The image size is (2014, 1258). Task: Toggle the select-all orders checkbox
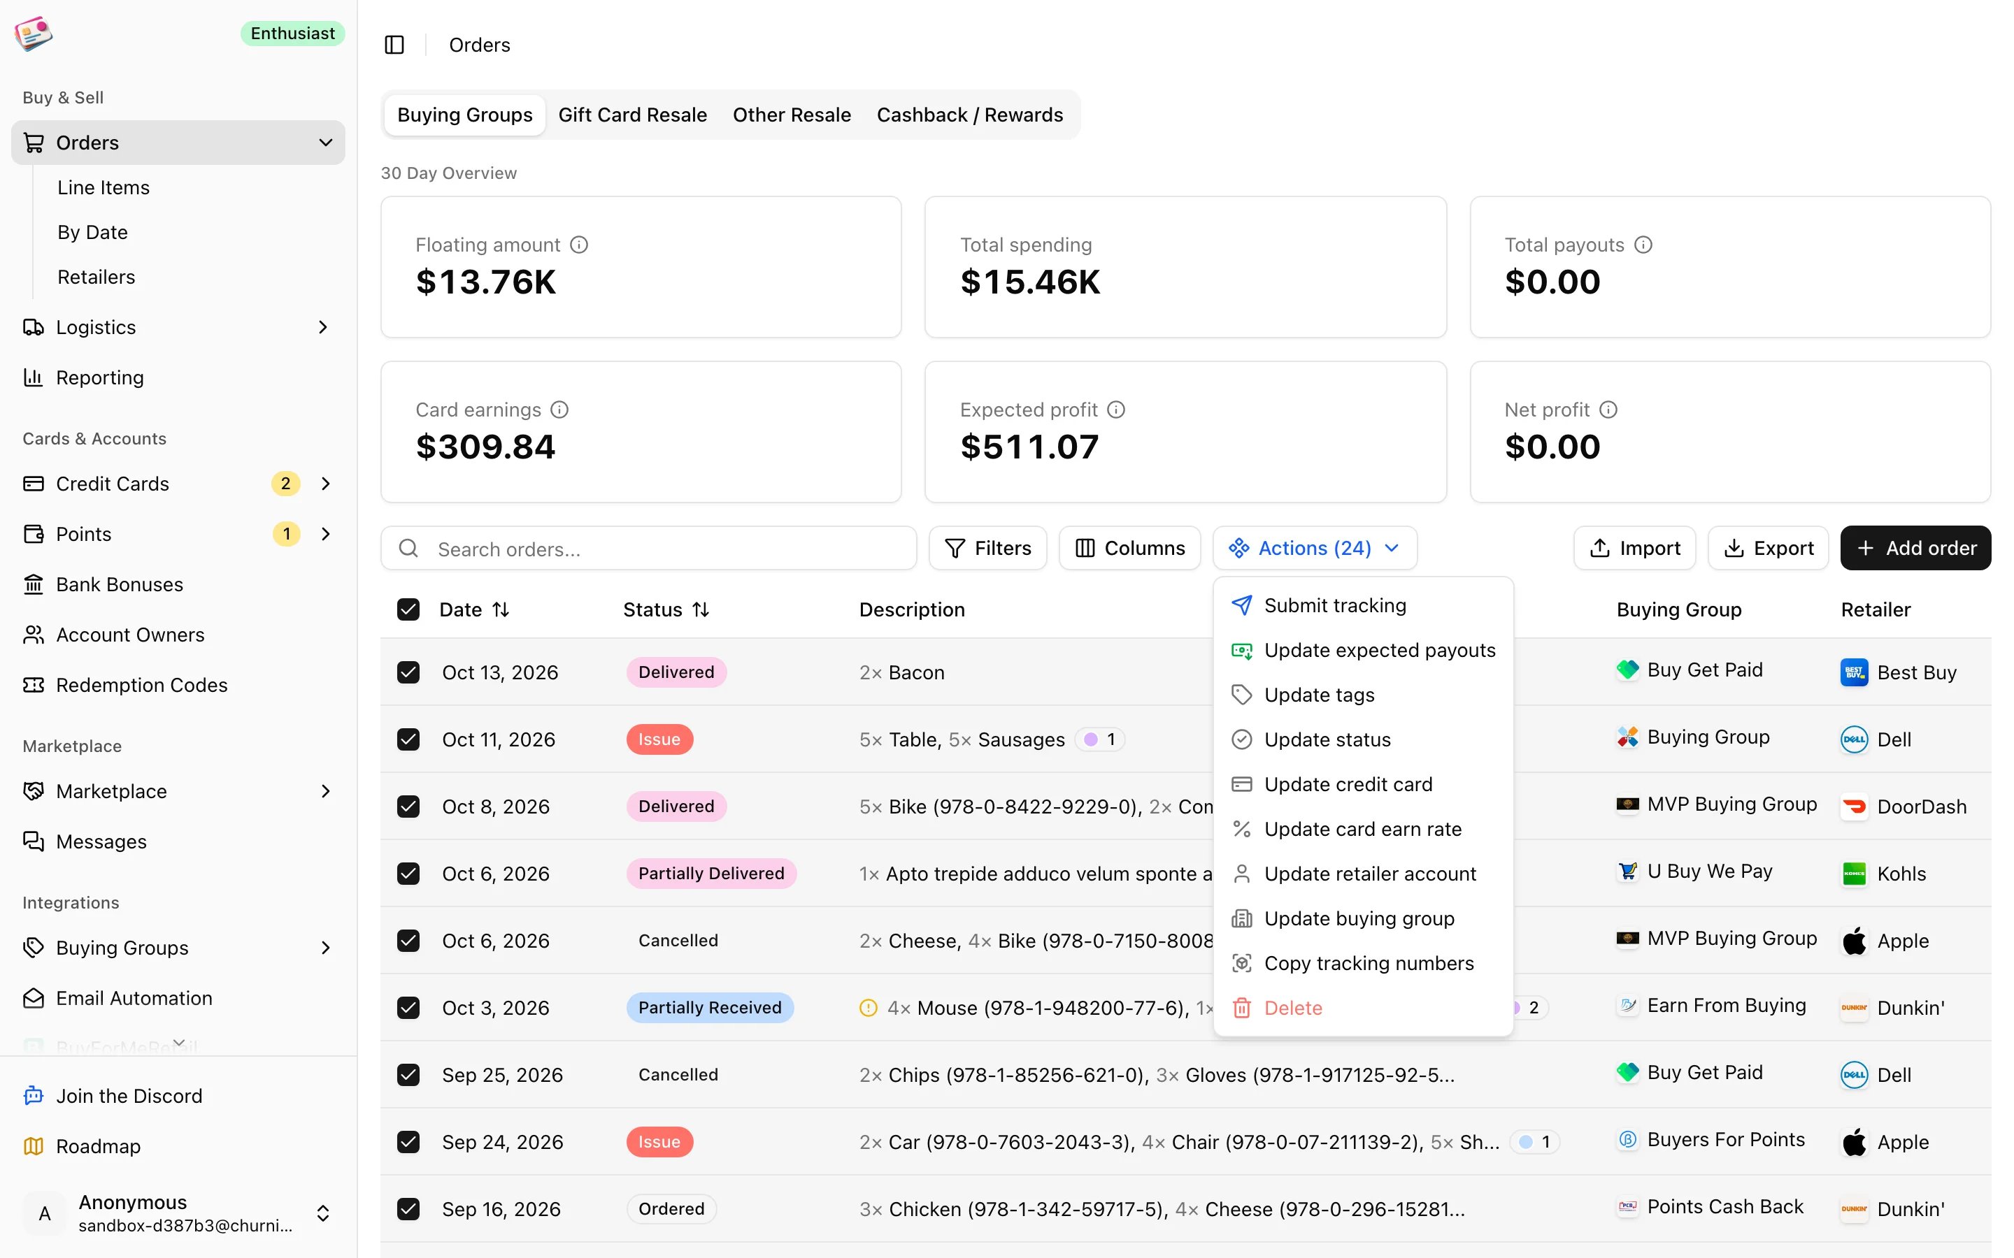point(408,610)
